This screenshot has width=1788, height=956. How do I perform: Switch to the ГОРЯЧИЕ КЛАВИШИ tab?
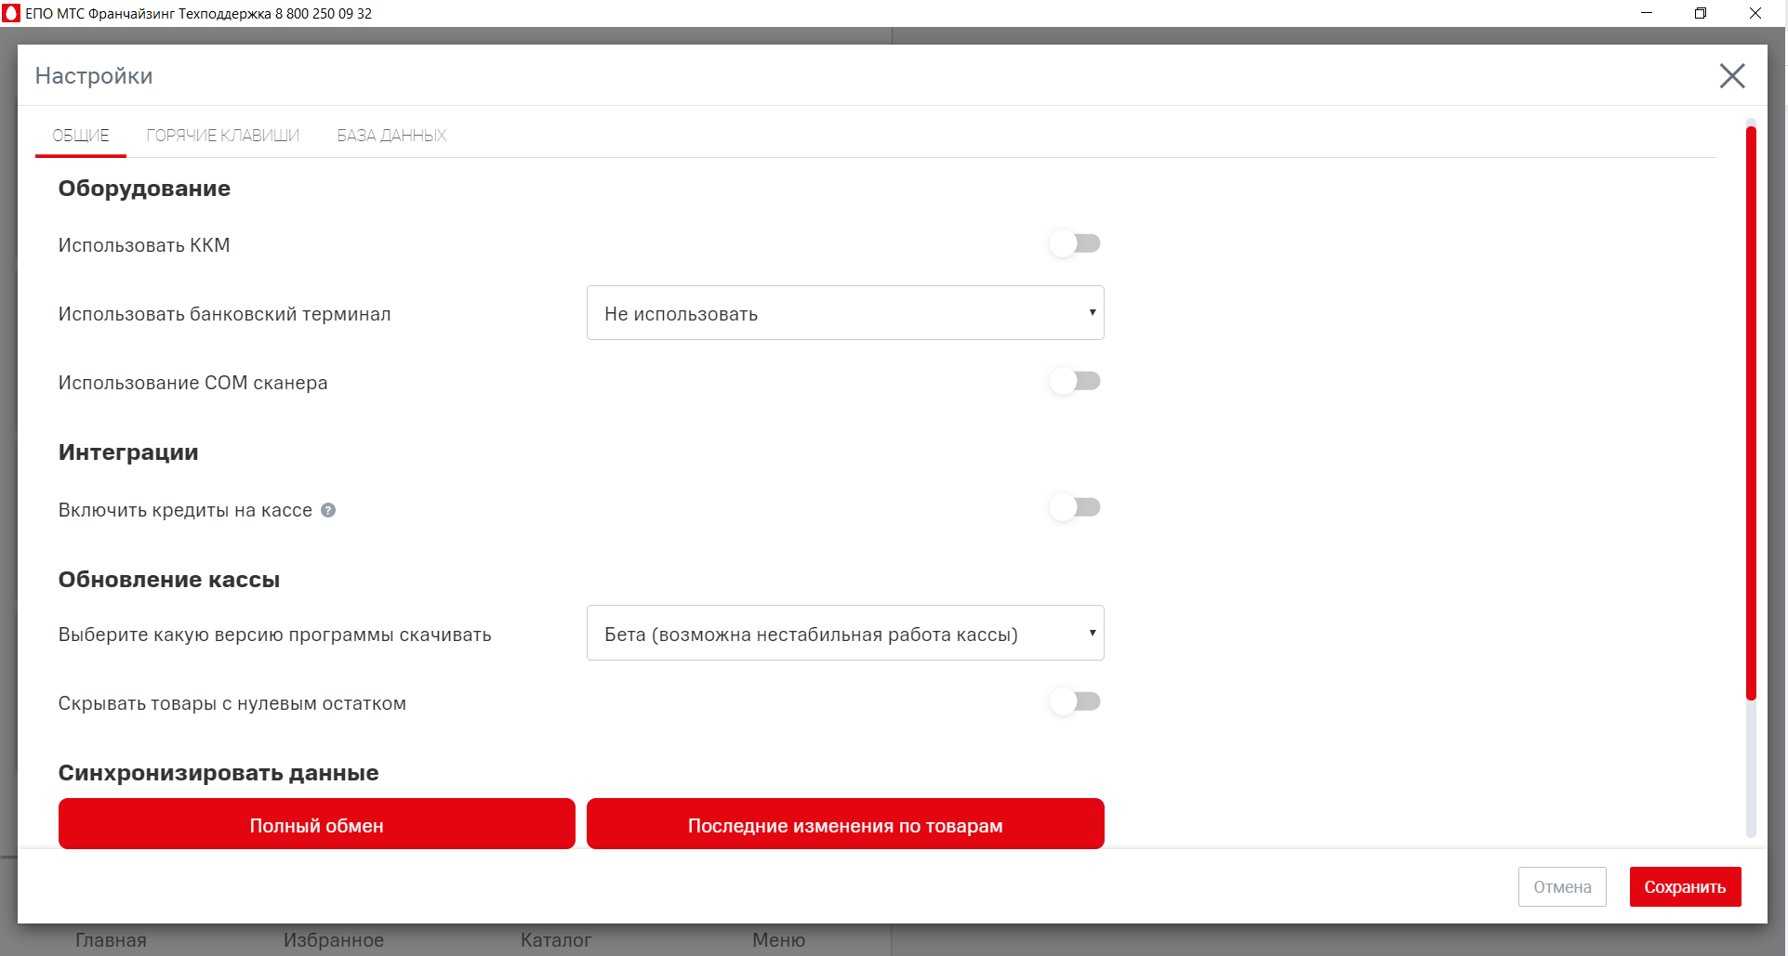coord(223,136)
